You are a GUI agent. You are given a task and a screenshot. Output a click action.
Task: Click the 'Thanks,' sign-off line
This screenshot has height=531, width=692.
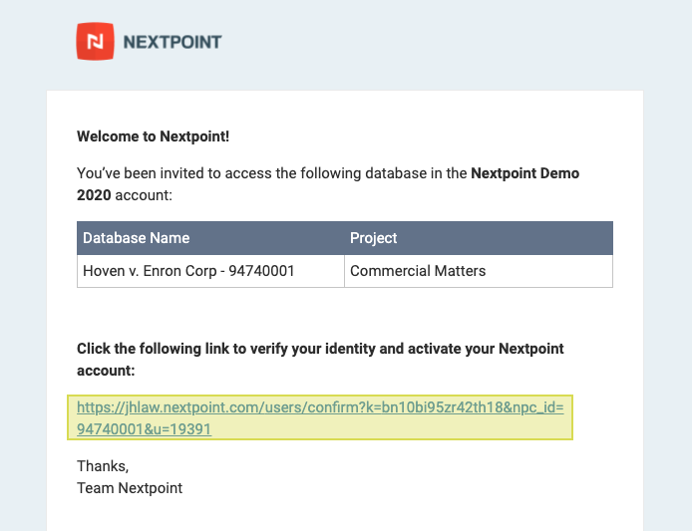tap(103, 466)
